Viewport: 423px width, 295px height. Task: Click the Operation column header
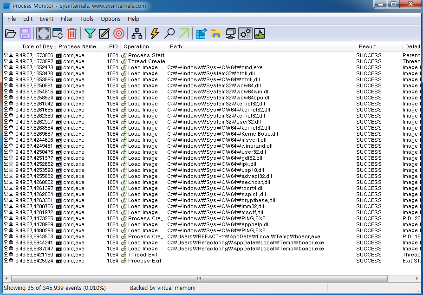coord(144,46)
